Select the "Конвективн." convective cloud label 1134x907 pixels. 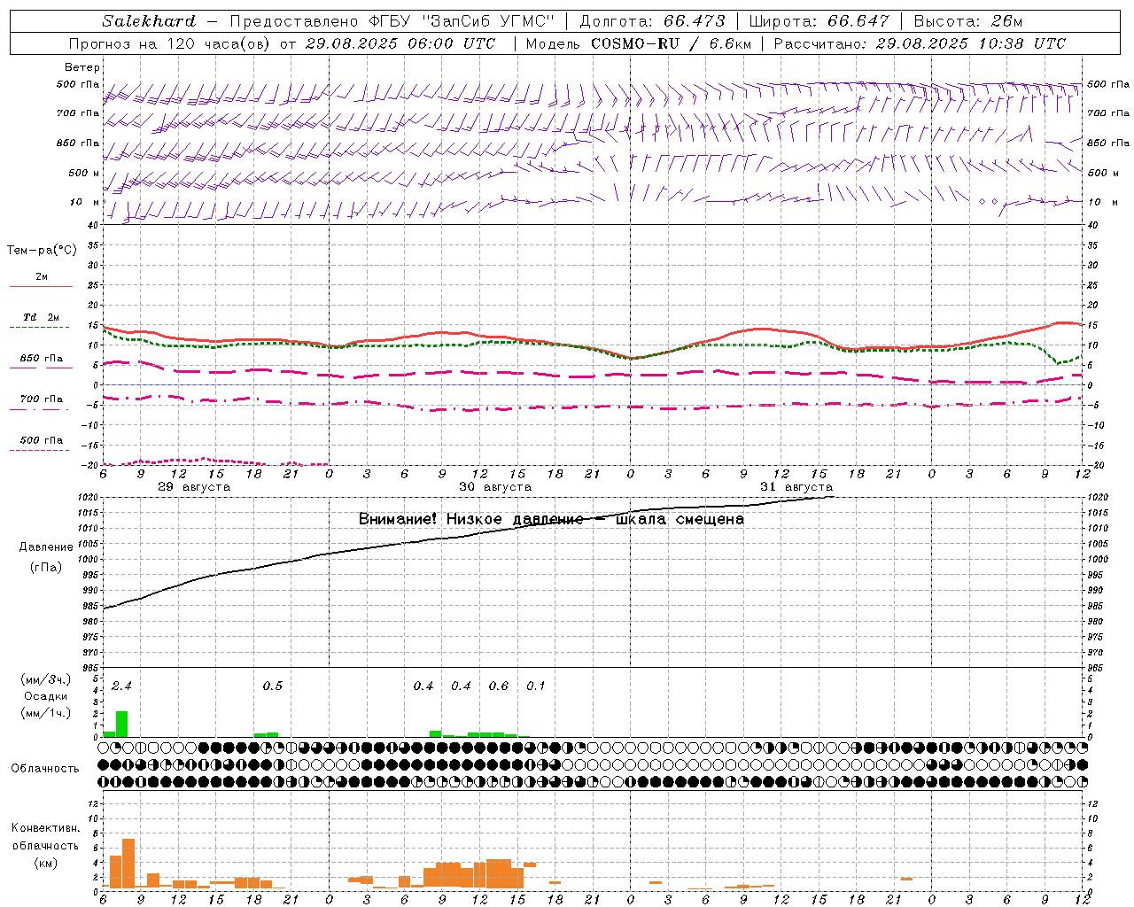click(45, 828)
